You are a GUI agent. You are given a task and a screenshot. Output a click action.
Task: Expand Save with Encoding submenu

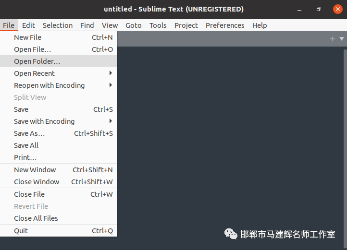click(59, 121)
